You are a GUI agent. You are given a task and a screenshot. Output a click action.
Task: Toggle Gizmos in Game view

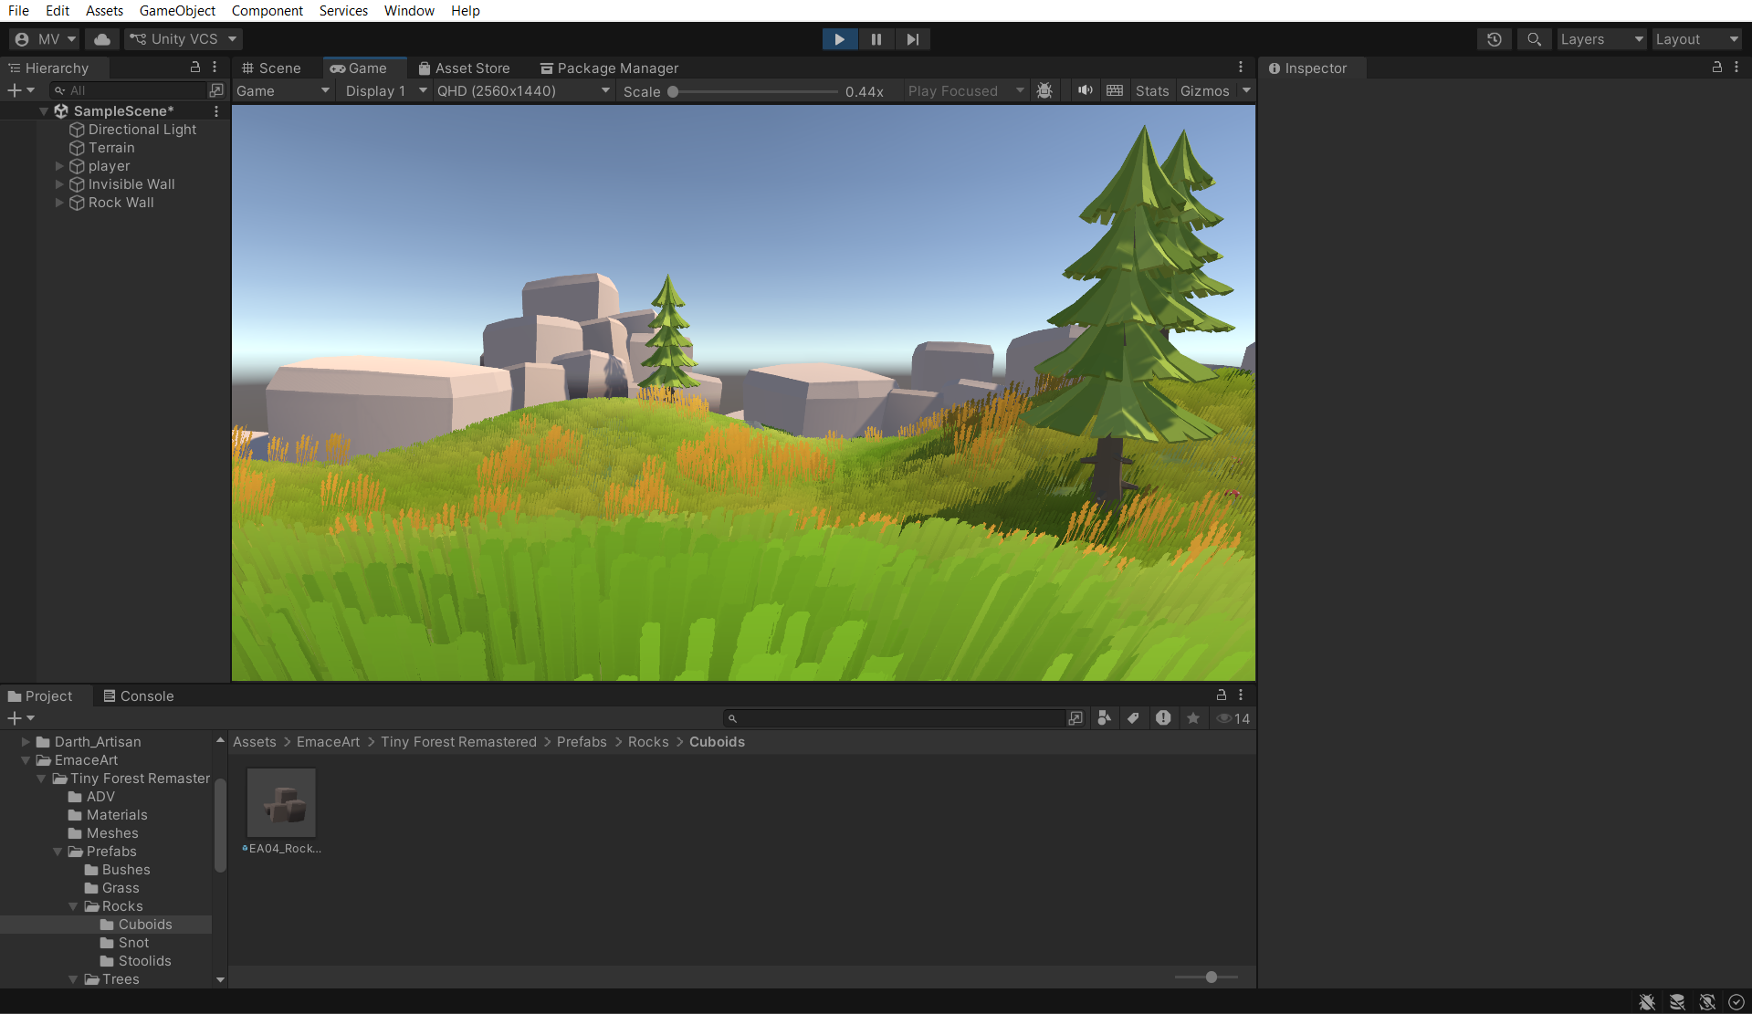(x=1204, y=91)
